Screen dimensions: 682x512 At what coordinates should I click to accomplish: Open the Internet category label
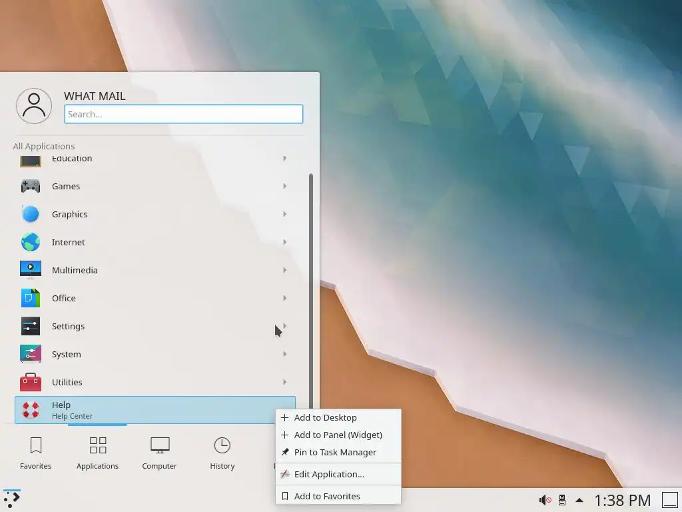pos(69,242)
